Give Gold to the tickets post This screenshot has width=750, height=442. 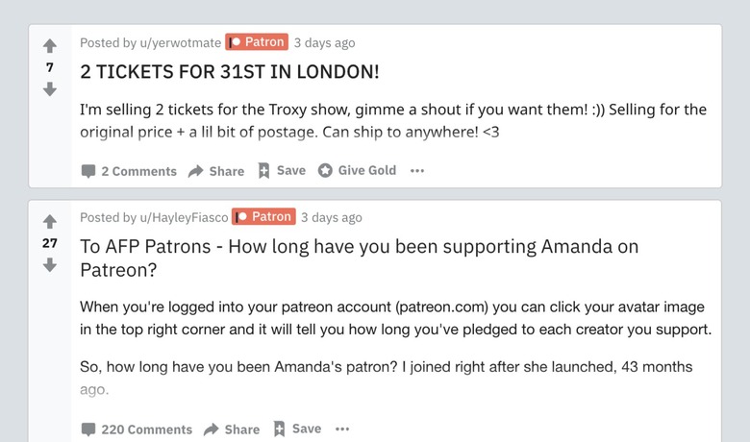pos(357,170)
